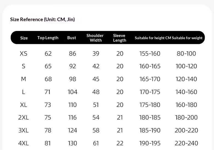
Task: Click the Bust column header
Action: pos(72,38)
